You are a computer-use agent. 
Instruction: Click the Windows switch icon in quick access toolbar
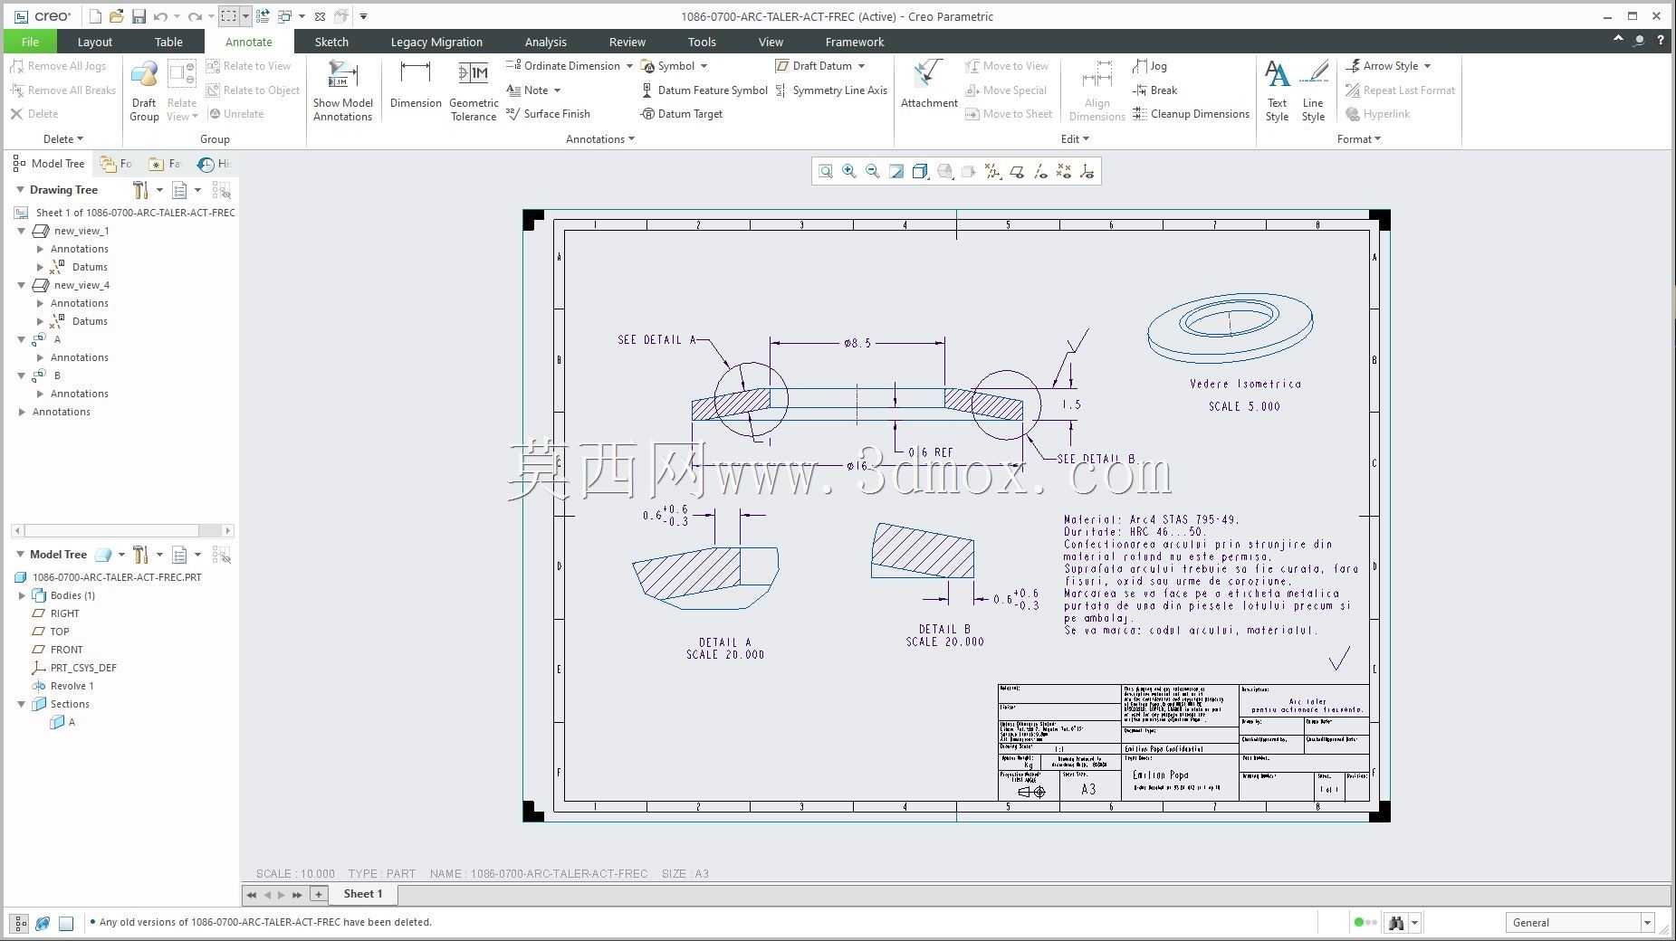[285, 16]
